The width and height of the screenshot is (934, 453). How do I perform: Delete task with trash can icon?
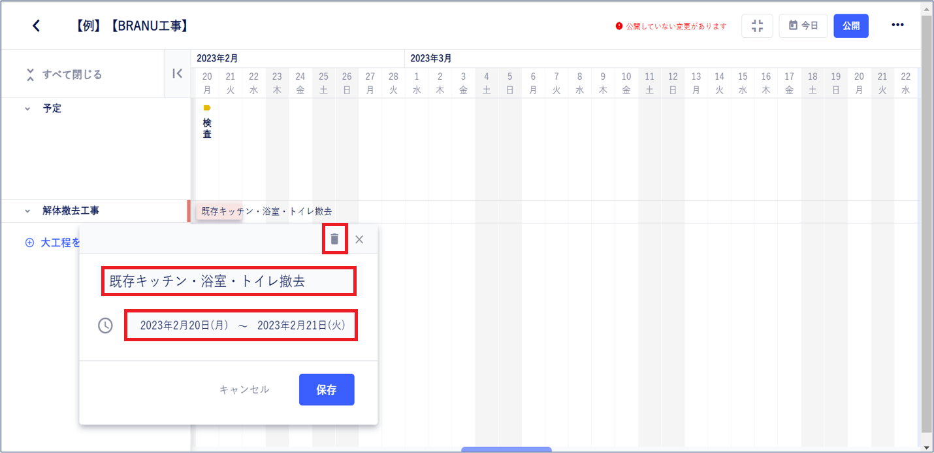(334, 239)
